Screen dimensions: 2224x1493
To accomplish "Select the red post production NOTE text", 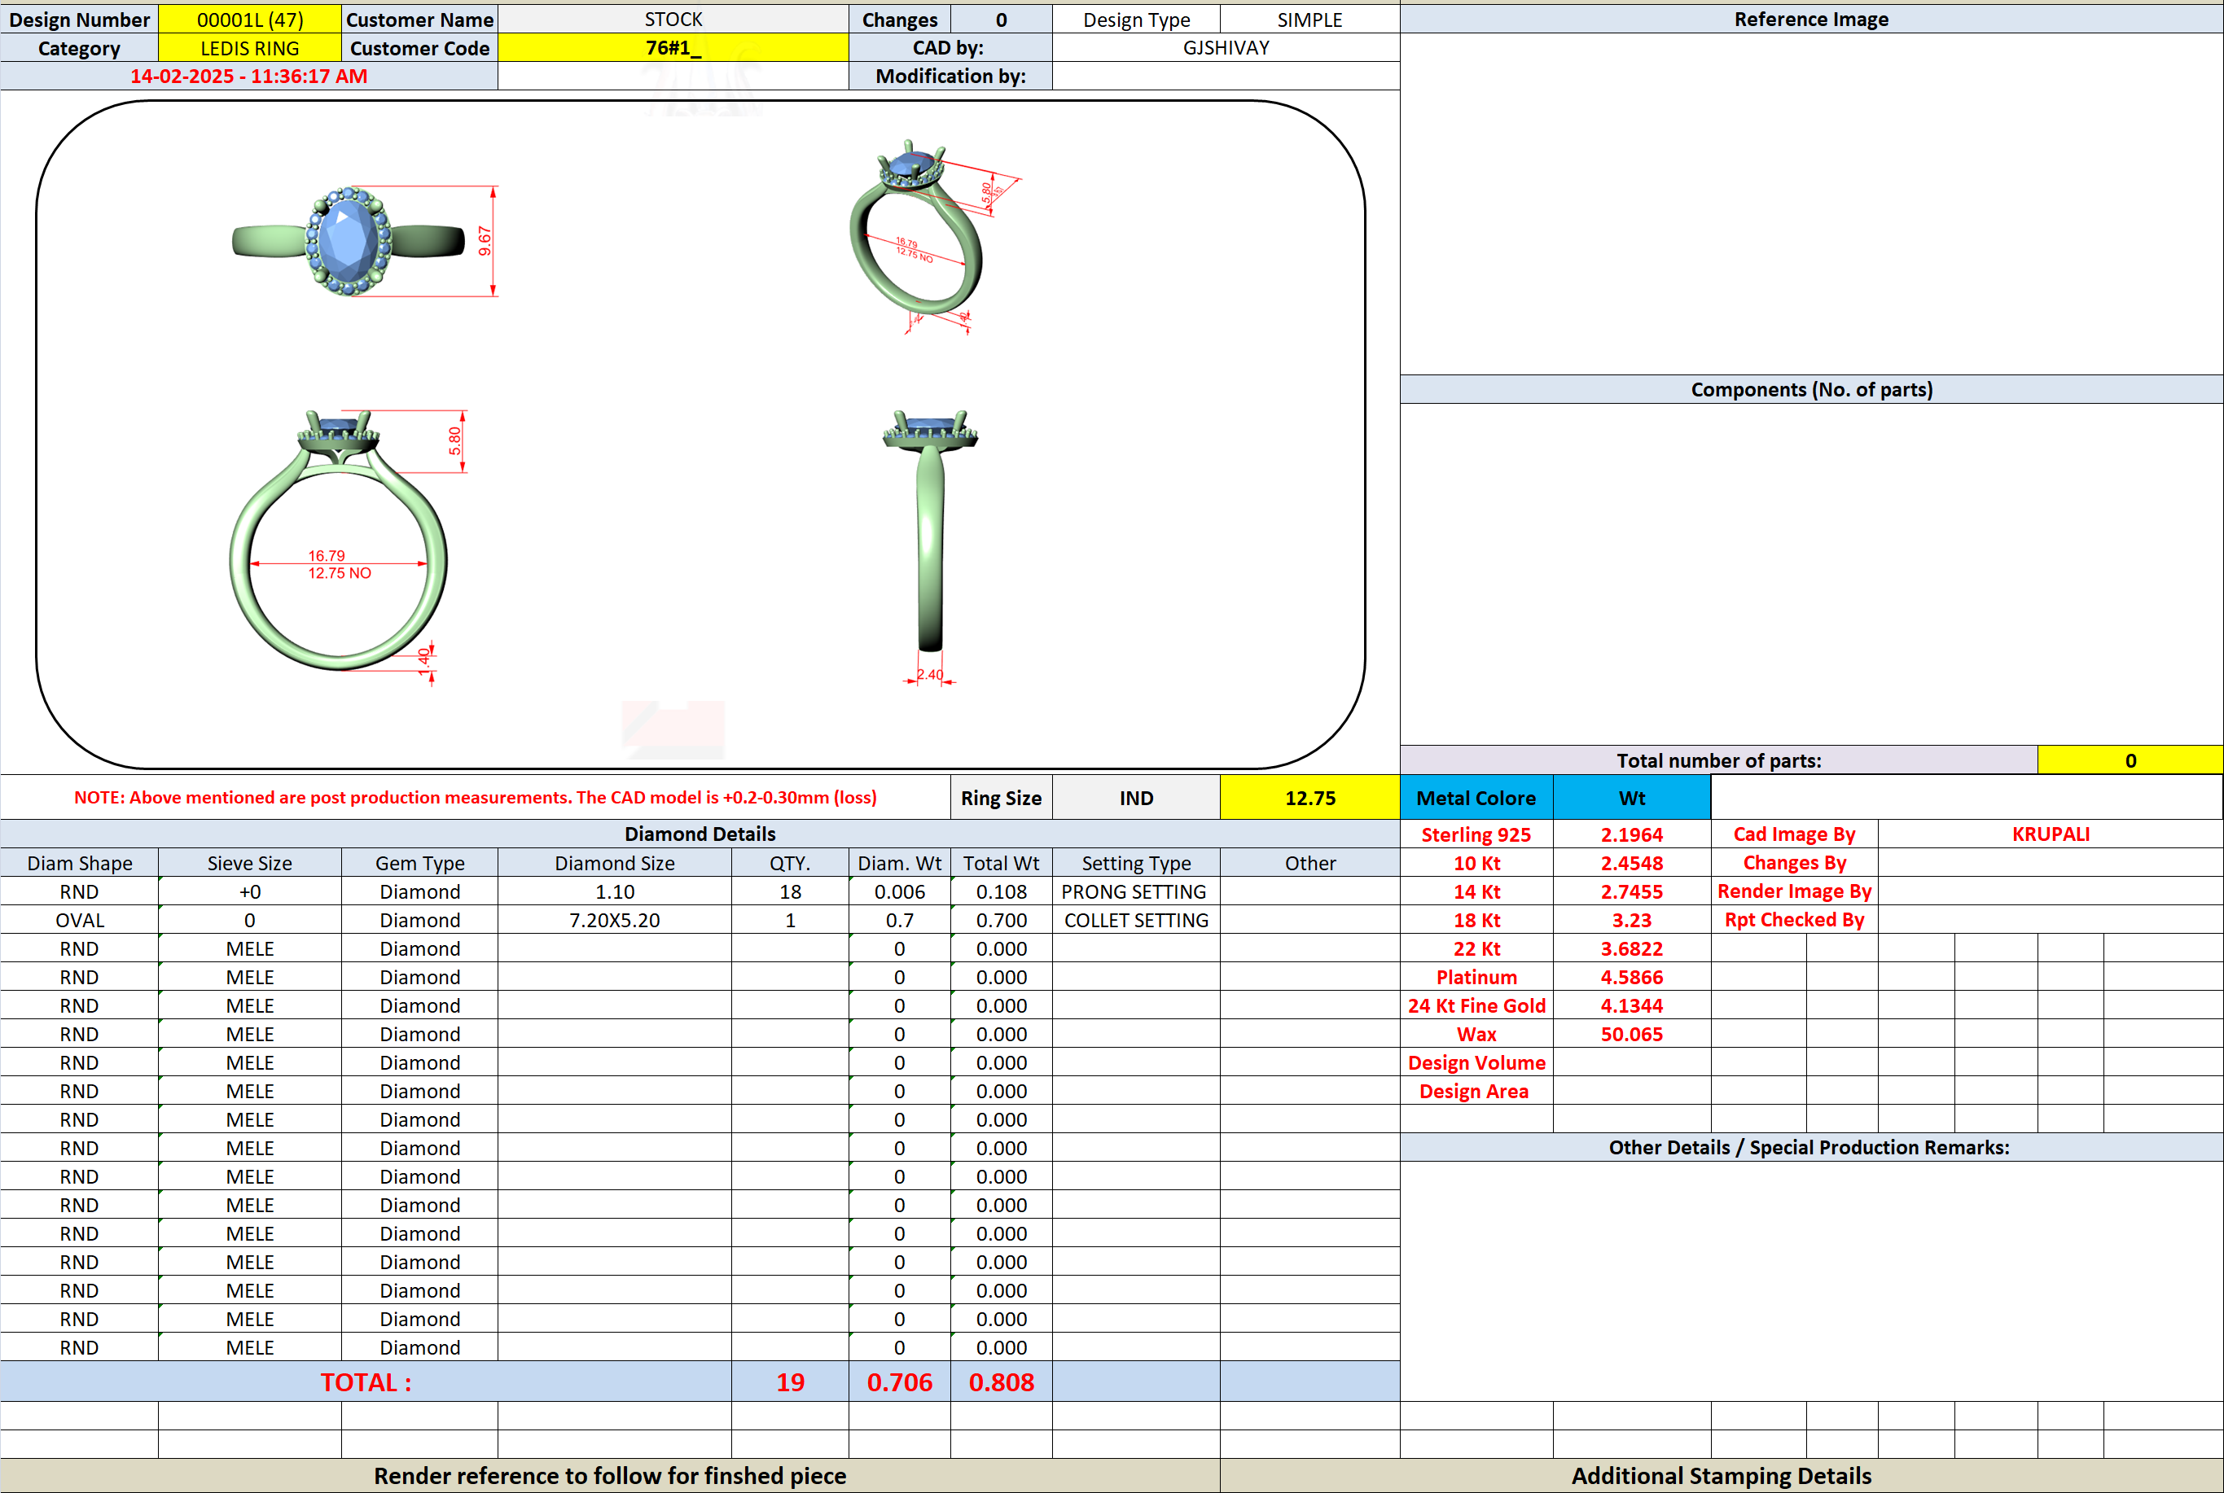I will point(476,798).
